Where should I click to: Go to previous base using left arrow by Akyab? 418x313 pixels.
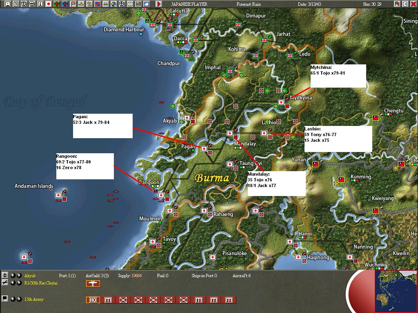(x=13, y=276)
